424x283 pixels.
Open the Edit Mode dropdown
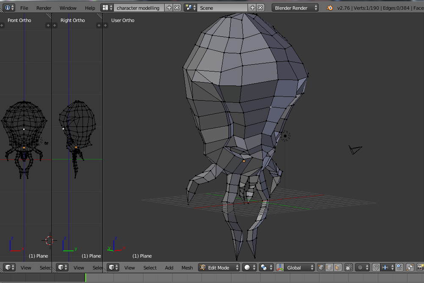pos(218,268)
